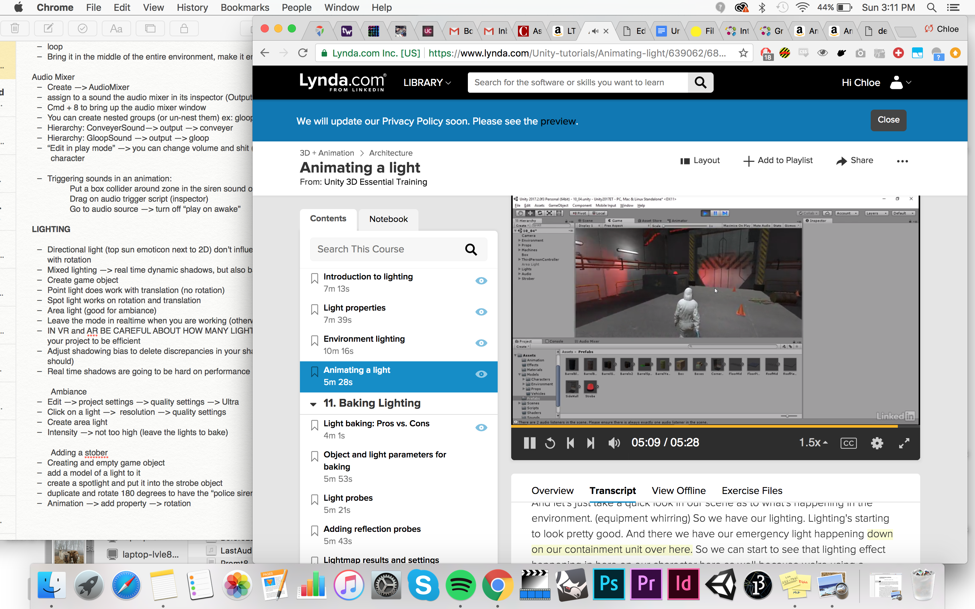The height and width of the screenshot is (609, 975).
Task: Click the course search magnifier icon
Action: (471, 250)
